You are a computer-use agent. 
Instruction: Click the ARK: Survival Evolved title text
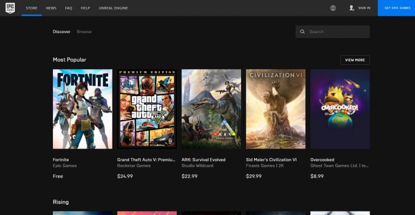pyautogui.click(x=204, y=160)
